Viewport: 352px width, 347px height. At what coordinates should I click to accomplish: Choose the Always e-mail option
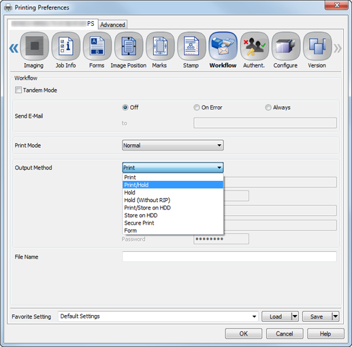(268, 108)
